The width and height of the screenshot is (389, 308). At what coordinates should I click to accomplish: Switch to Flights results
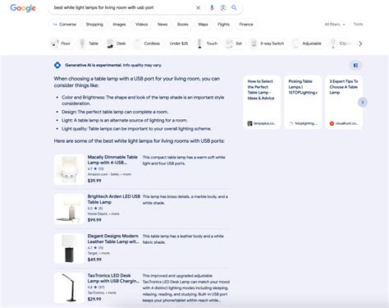(x=223, y=25)
